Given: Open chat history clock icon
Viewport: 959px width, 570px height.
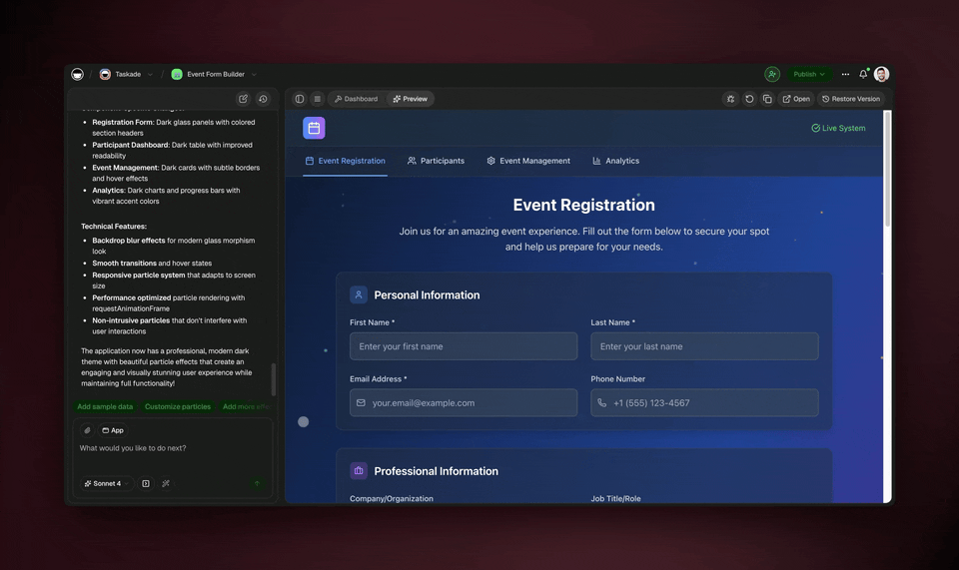Looking at the screenshot, I should (x=263, y=99).
